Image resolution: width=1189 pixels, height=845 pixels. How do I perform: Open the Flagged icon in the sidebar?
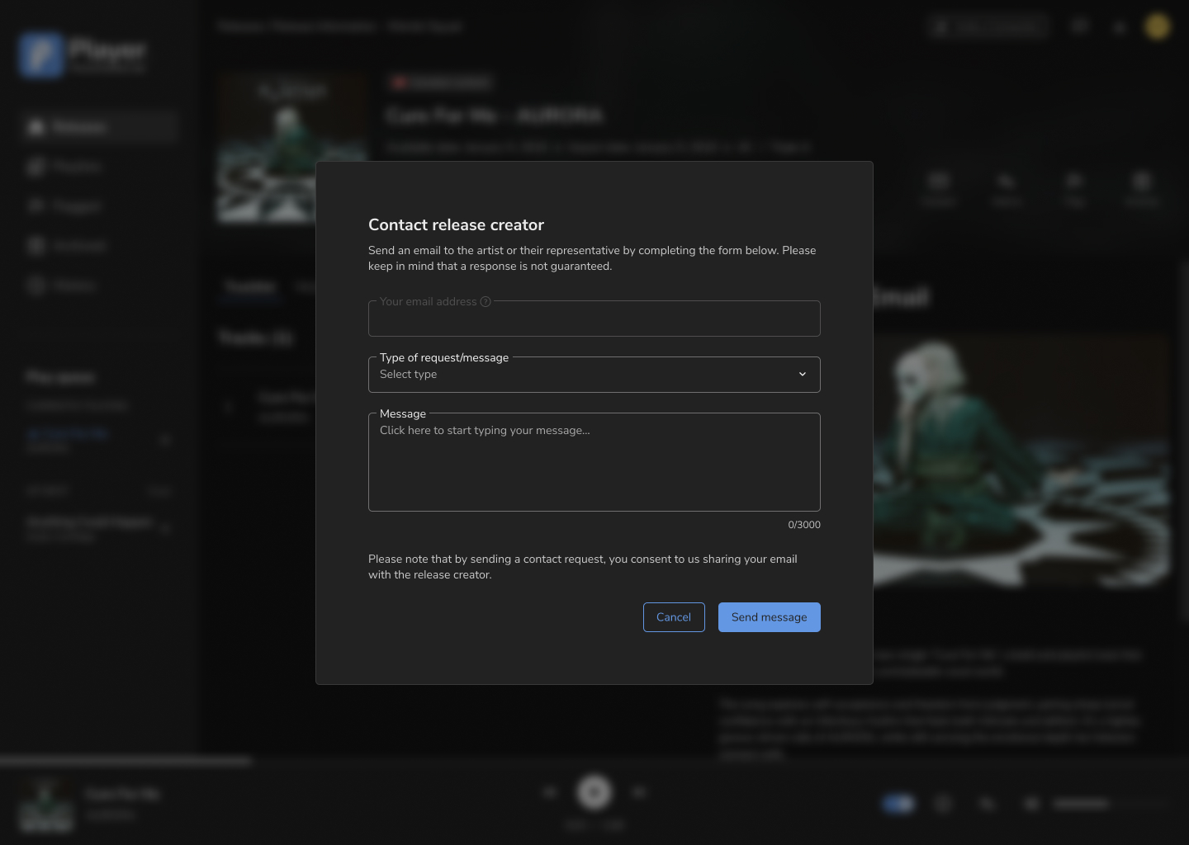(x=36, y=206)
